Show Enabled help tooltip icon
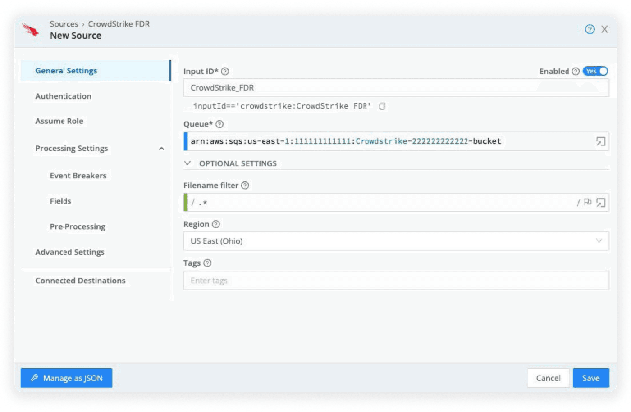631x412 pixels. pos(576,71)
